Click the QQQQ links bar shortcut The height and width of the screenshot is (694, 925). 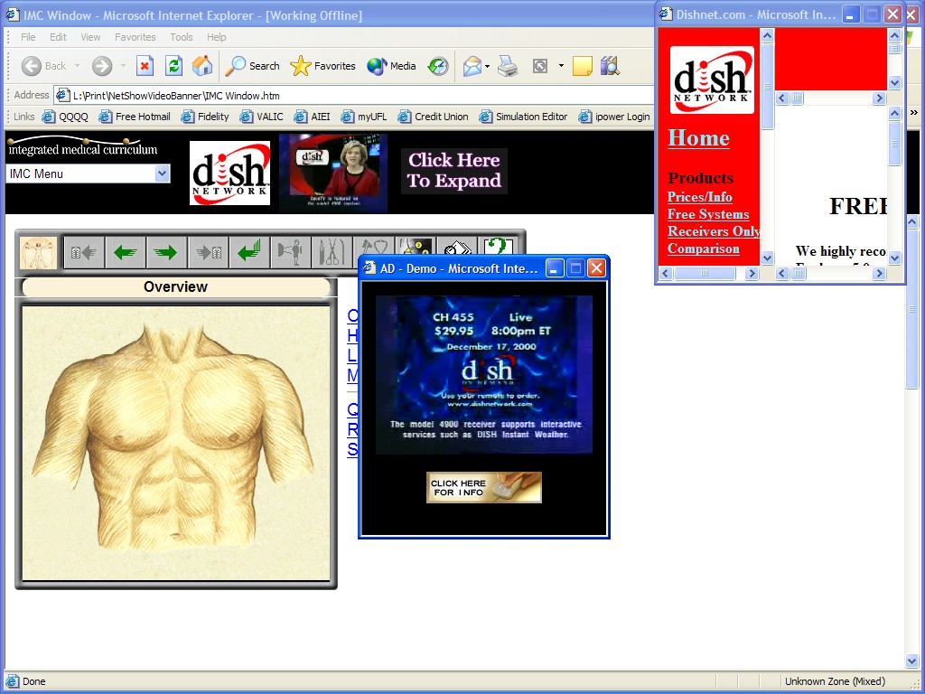click(65, 117)
